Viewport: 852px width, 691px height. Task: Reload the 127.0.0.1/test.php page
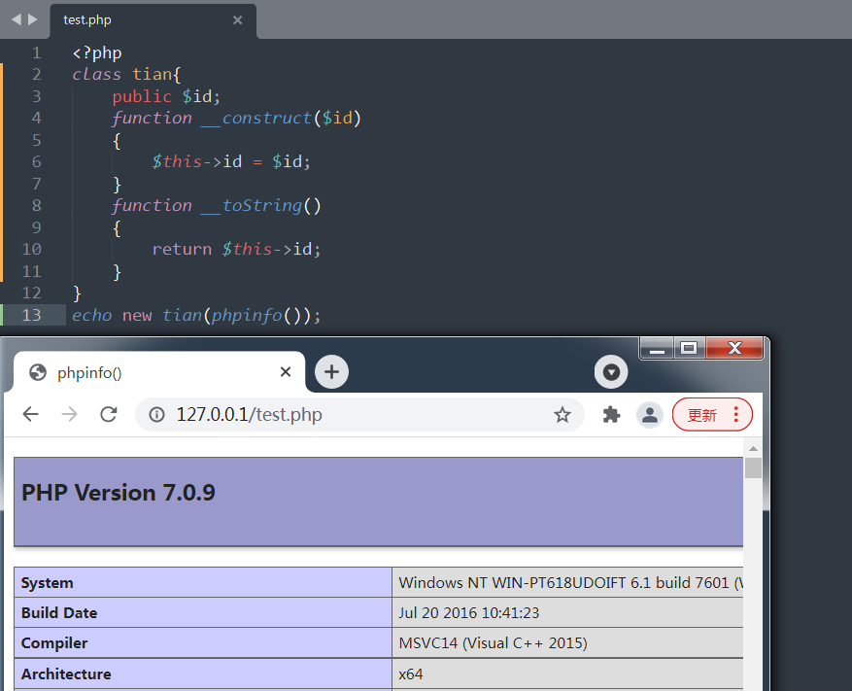click(109, 415)
